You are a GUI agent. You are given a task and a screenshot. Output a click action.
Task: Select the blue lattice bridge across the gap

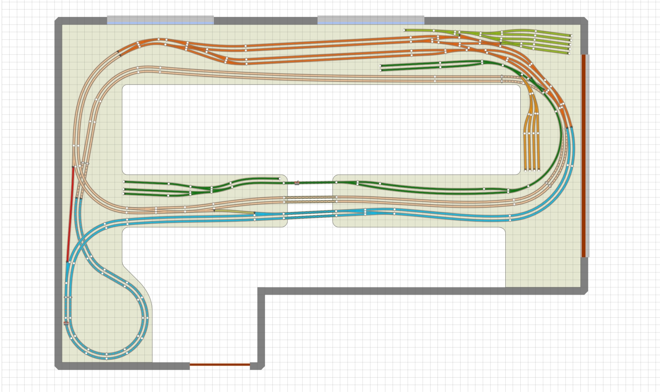(x=310, y=214)
